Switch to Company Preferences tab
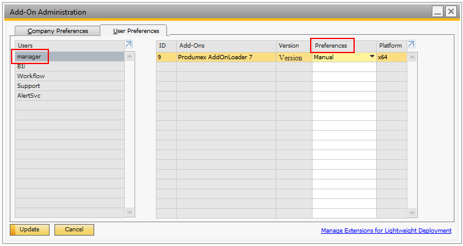 [57, 31]
